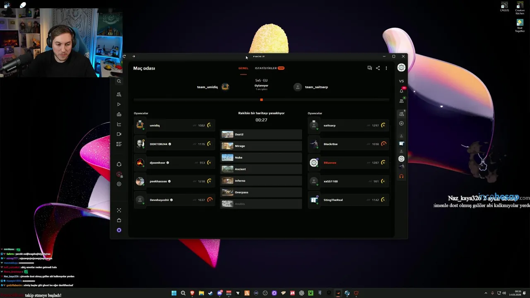Open the line graph stats icon
The width and height of the screenshot is (530, 298).
(119, 124)
